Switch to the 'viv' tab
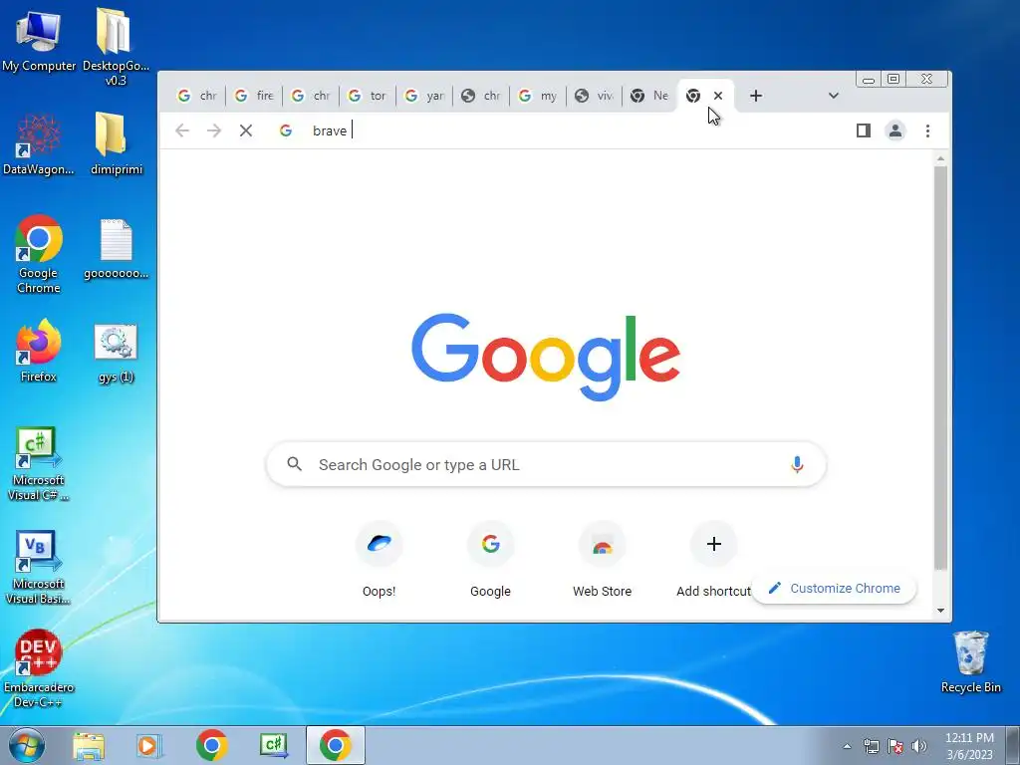The image size is (1020, 765). (x=594, y=96)
